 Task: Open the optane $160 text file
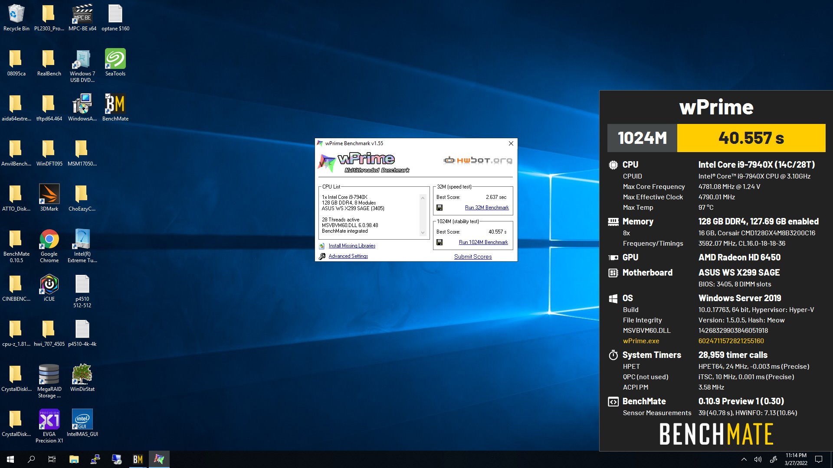[x=115, y=18]
